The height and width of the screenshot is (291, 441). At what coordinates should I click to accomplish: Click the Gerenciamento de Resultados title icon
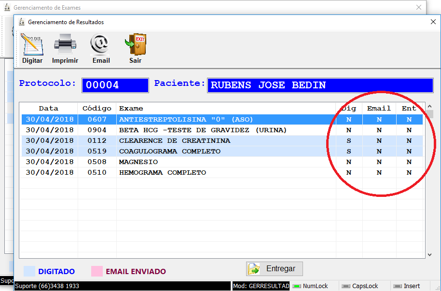pyautogui.click(x=22, y=22)
